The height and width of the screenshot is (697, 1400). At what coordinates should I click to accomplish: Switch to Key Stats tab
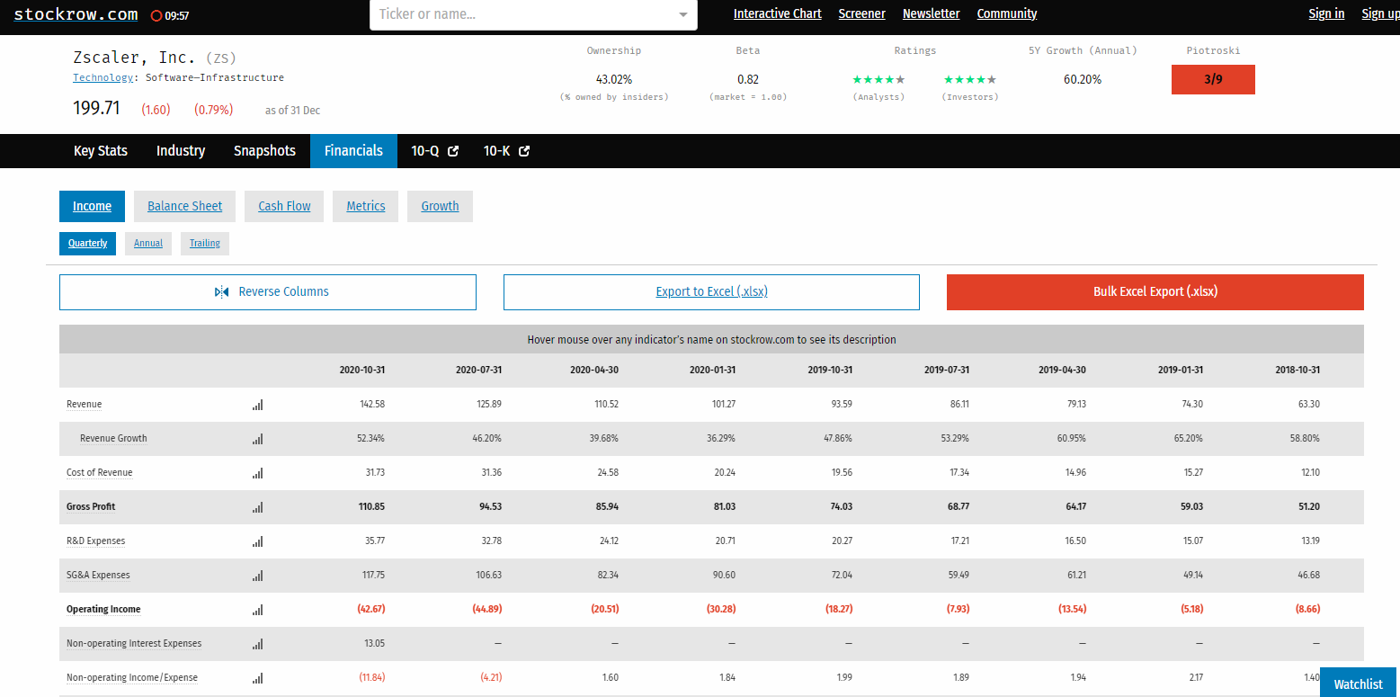101,151
